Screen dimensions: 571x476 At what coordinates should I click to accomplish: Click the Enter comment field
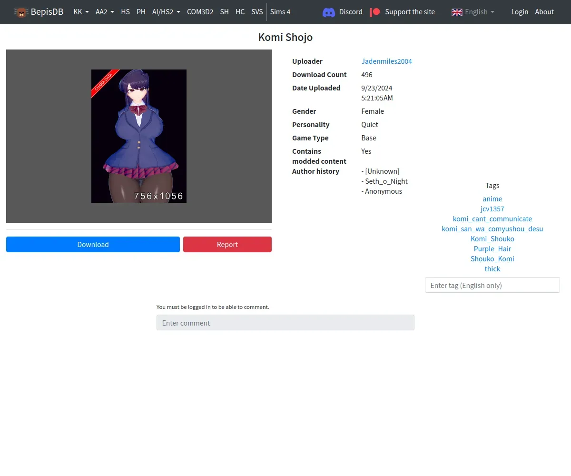pos(285,323)
